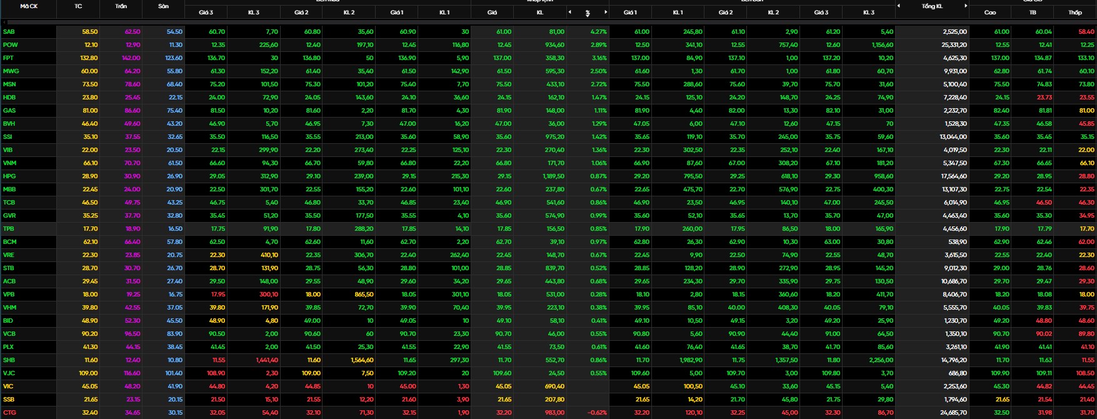Select the TPB ticker symbol
This screenshot has width=1097, height=419.
pos(8,228)
